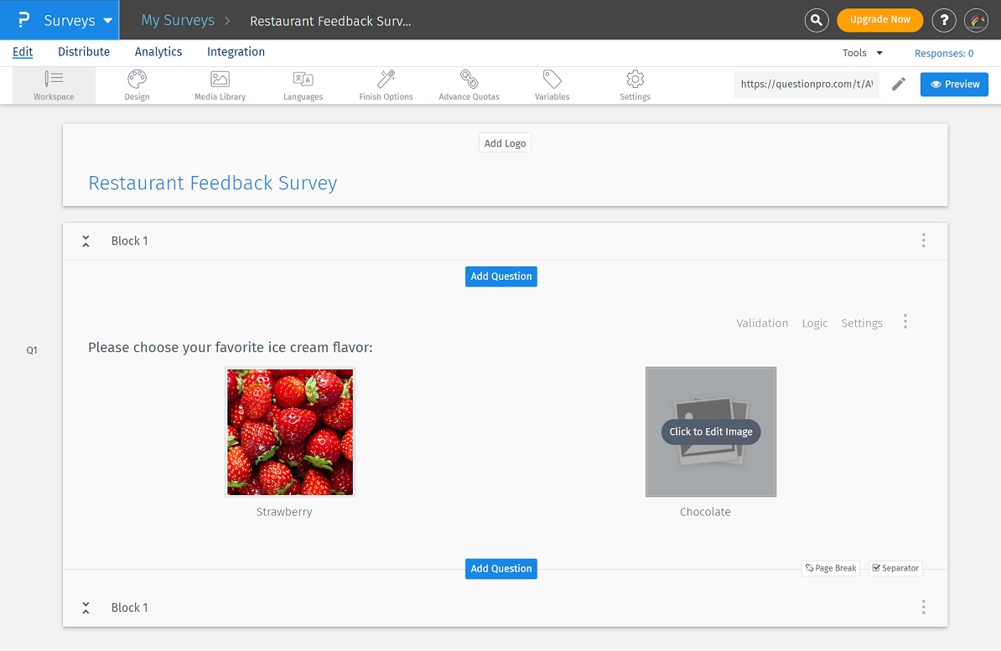The height and width of the screenshot is (651, 1001).
Task: Open the help question mark icon
Action: coord(944,19)
